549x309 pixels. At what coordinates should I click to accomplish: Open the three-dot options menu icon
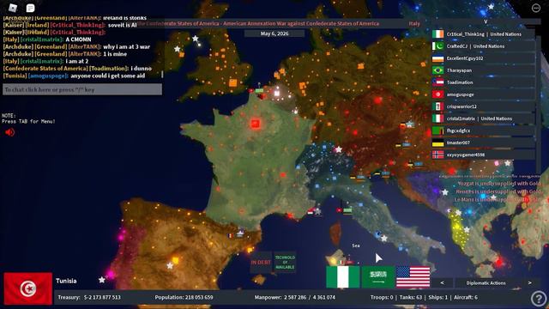tap(535, 8)
